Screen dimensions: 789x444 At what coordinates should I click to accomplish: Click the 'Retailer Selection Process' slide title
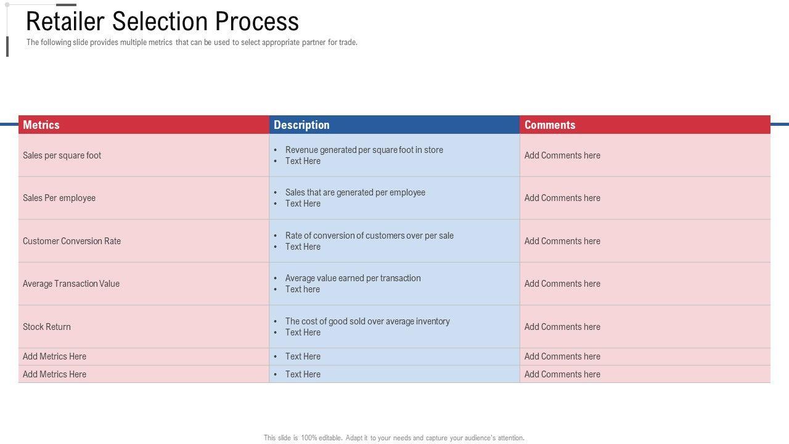pos(163,22)
